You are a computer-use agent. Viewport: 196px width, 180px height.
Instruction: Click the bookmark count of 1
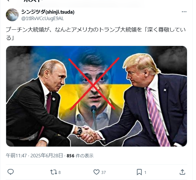coord(145,172)
